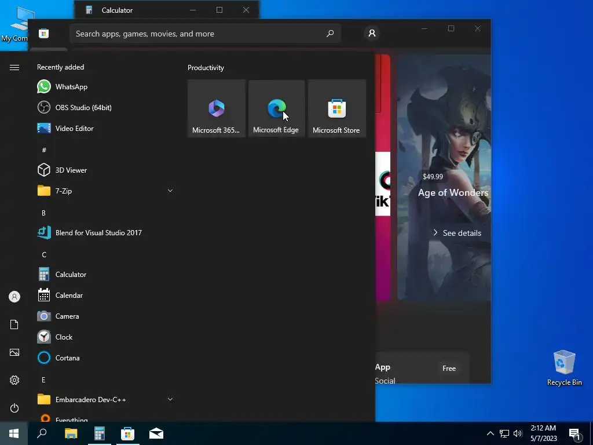Open Calculator from the app list

[x=106, y=274]
